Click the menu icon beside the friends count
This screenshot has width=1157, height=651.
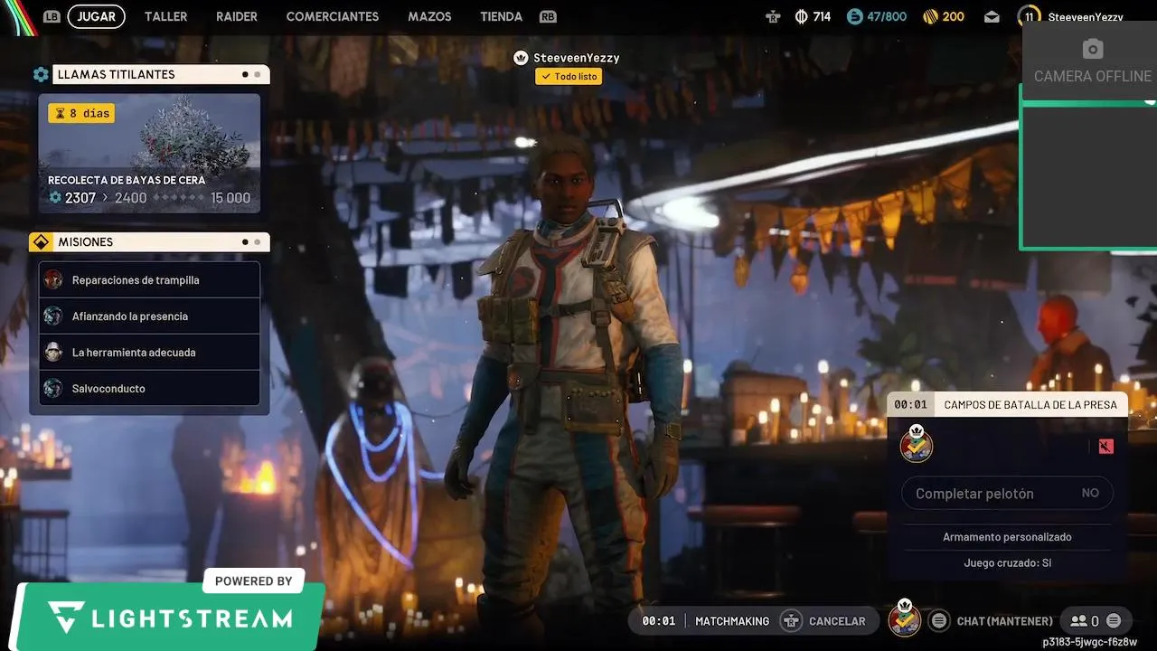click(x=1114, y=621)
